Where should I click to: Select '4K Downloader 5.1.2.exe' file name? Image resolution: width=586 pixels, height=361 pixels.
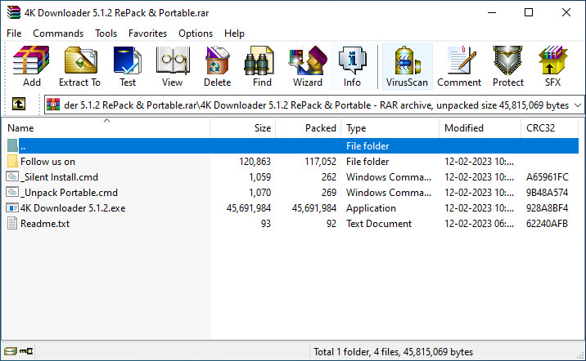(73, 208)
